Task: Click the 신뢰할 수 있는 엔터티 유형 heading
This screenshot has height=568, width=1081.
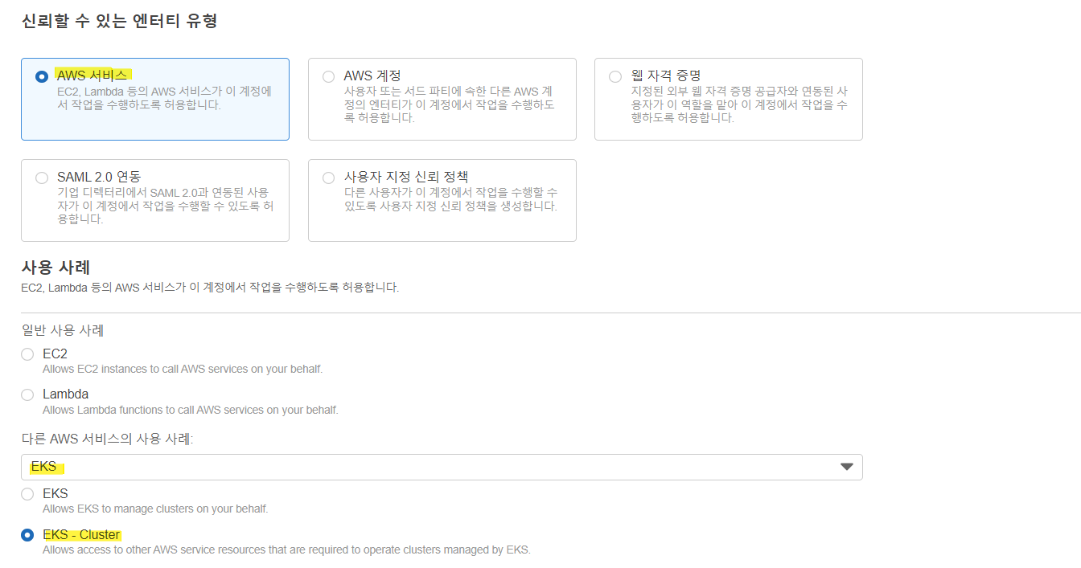Action: tap(119, 21)
